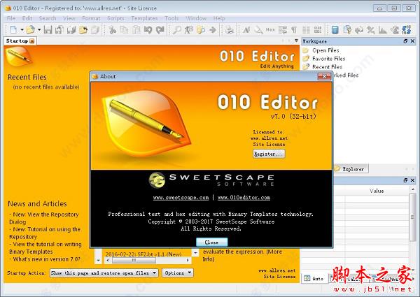Click the Print toolbar icon
The height and width of the screenshot is (297, 420).
[x=230, y=29]
